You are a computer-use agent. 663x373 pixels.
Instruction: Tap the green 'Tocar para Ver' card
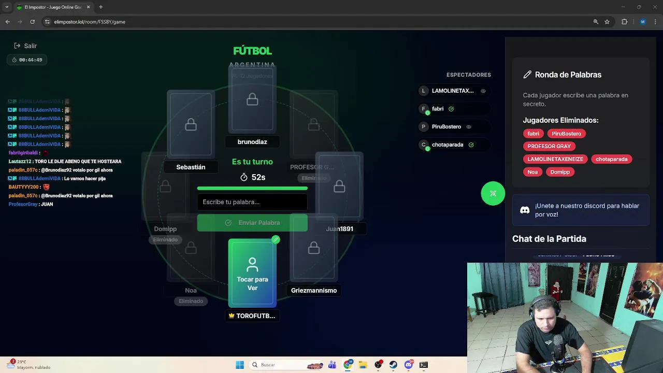(x=252, y=273)
